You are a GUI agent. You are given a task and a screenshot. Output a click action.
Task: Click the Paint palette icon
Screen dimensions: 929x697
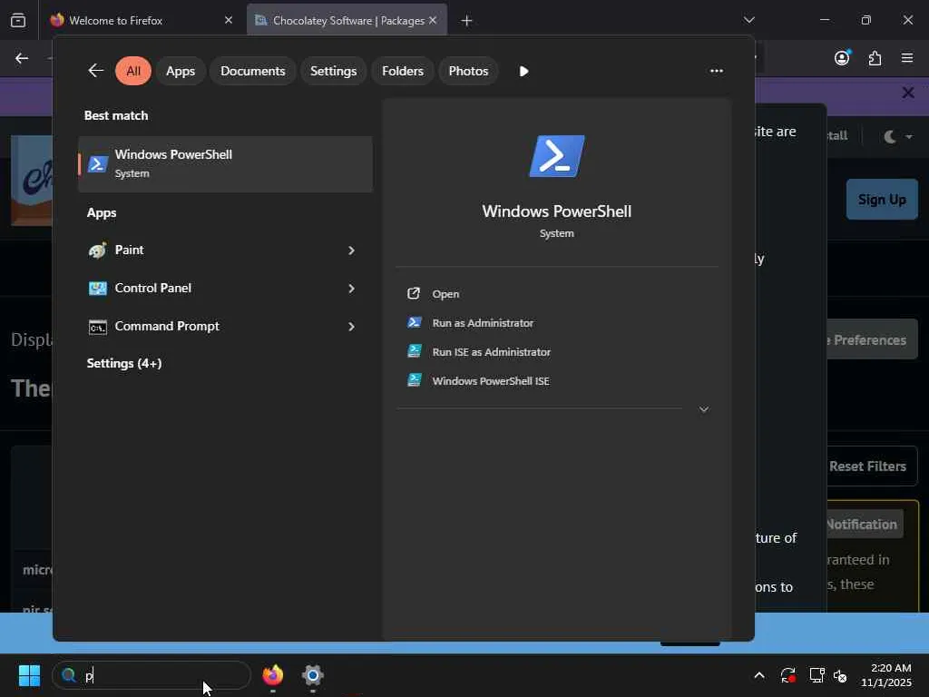[98, 250]
